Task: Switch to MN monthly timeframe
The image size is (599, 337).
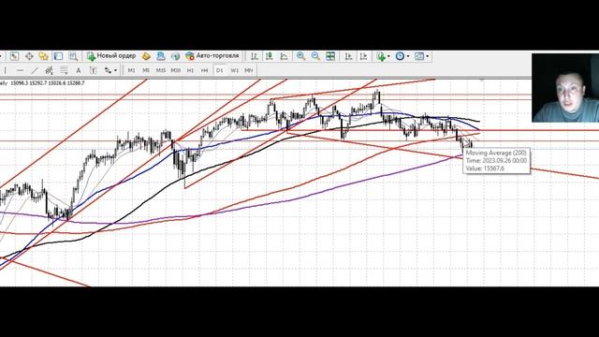Action: tap(249, 70)
